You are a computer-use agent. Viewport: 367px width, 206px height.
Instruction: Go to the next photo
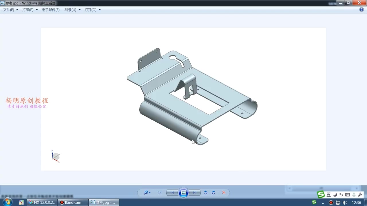tap(194, 193)
